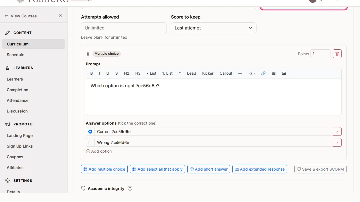Apply italic formatting in the prompt editor

(99, 73)
